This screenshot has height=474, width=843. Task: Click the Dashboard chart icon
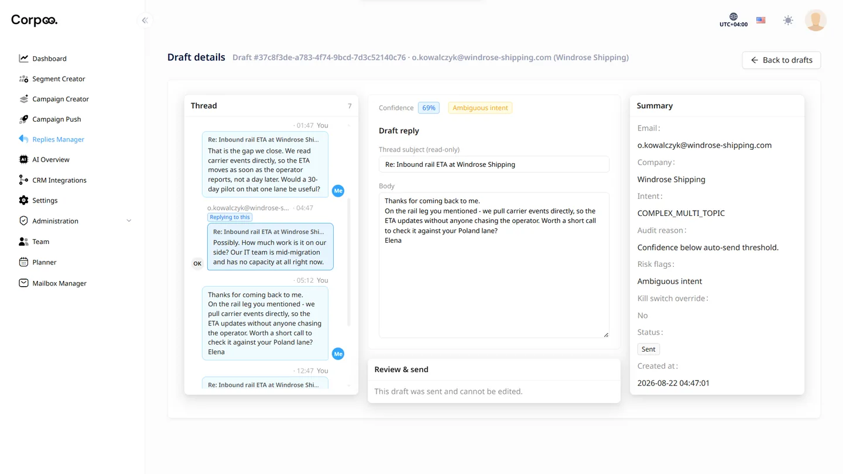click(23, 59)
